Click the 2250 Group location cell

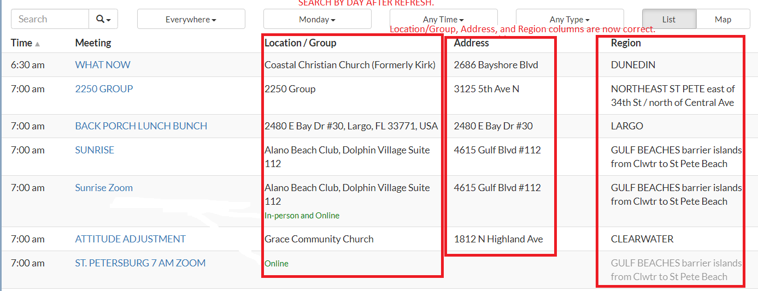coord(290,89)
